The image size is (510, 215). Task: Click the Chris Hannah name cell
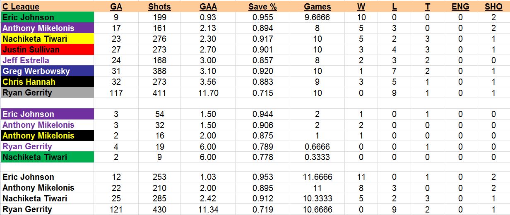coord(48,82)
